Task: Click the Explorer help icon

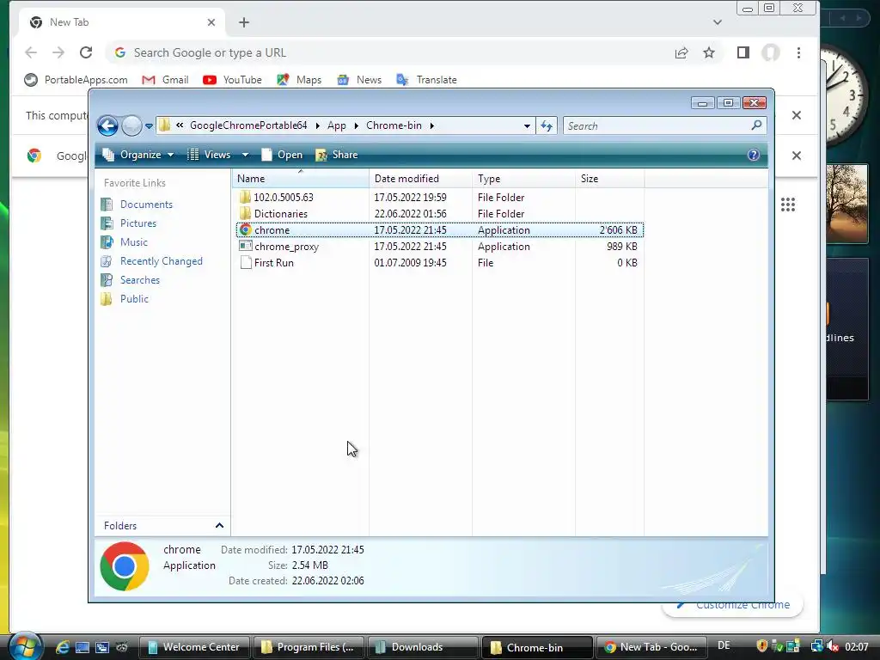Action: (x=753, y=155)
